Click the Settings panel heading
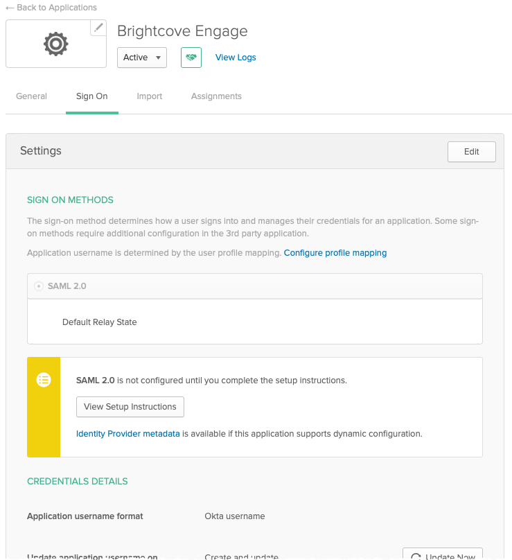 (41, 150)
